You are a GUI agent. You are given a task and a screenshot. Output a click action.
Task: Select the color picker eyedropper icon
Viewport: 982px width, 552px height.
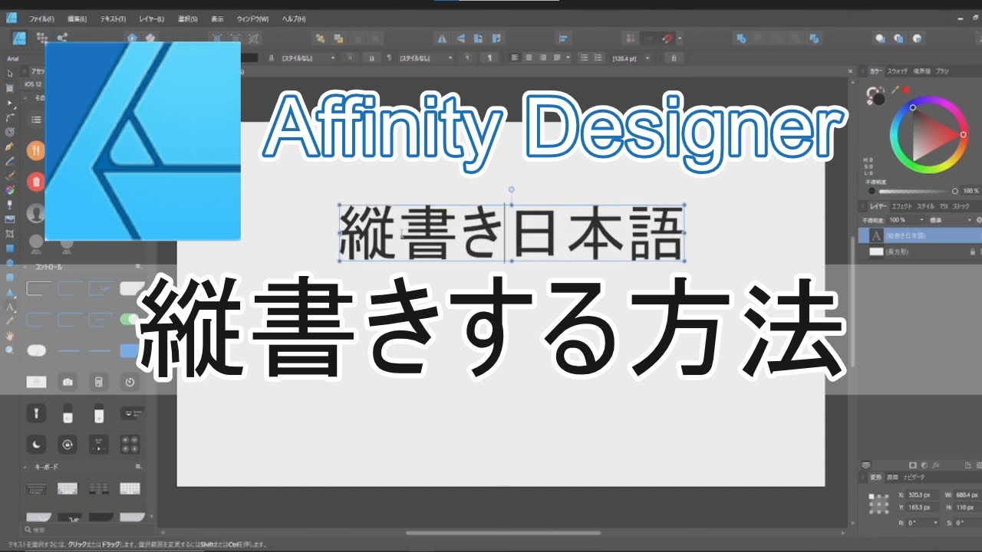click(895, 90)
